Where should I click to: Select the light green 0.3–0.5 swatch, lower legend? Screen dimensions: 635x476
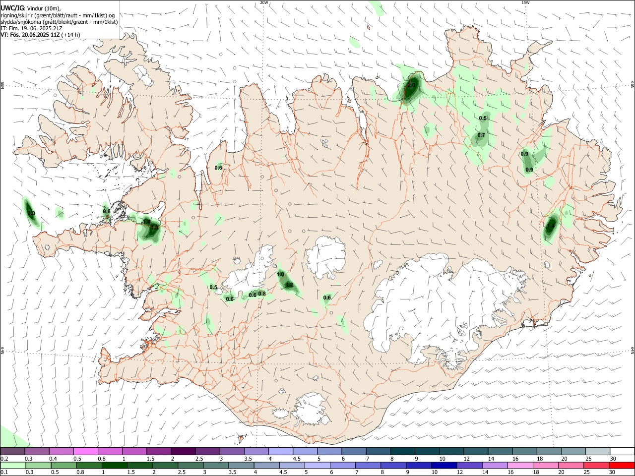click(x=38, y=466)
